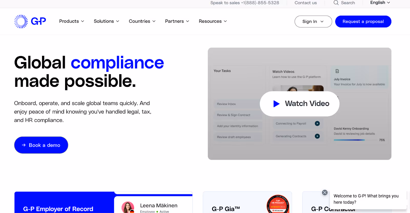
Task: Click the July Invoice notification
Action: point(359,77)
